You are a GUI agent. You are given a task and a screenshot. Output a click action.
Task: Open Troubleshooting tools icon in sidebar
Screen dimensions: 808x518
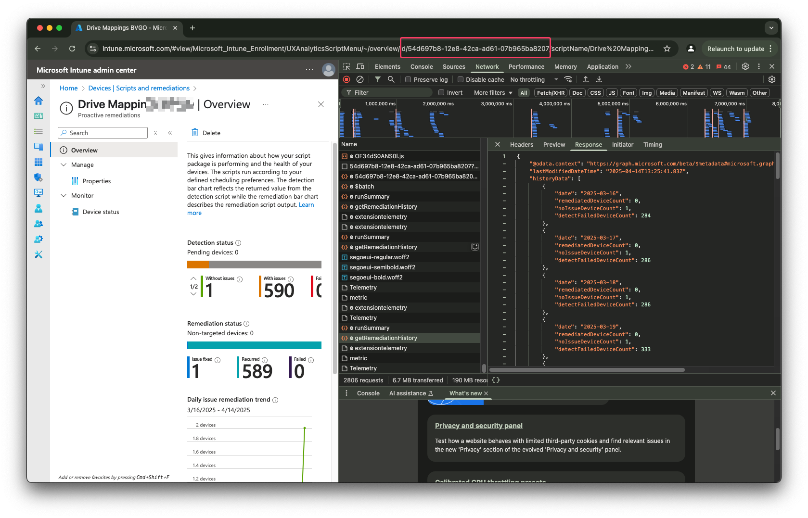point(38,254)
